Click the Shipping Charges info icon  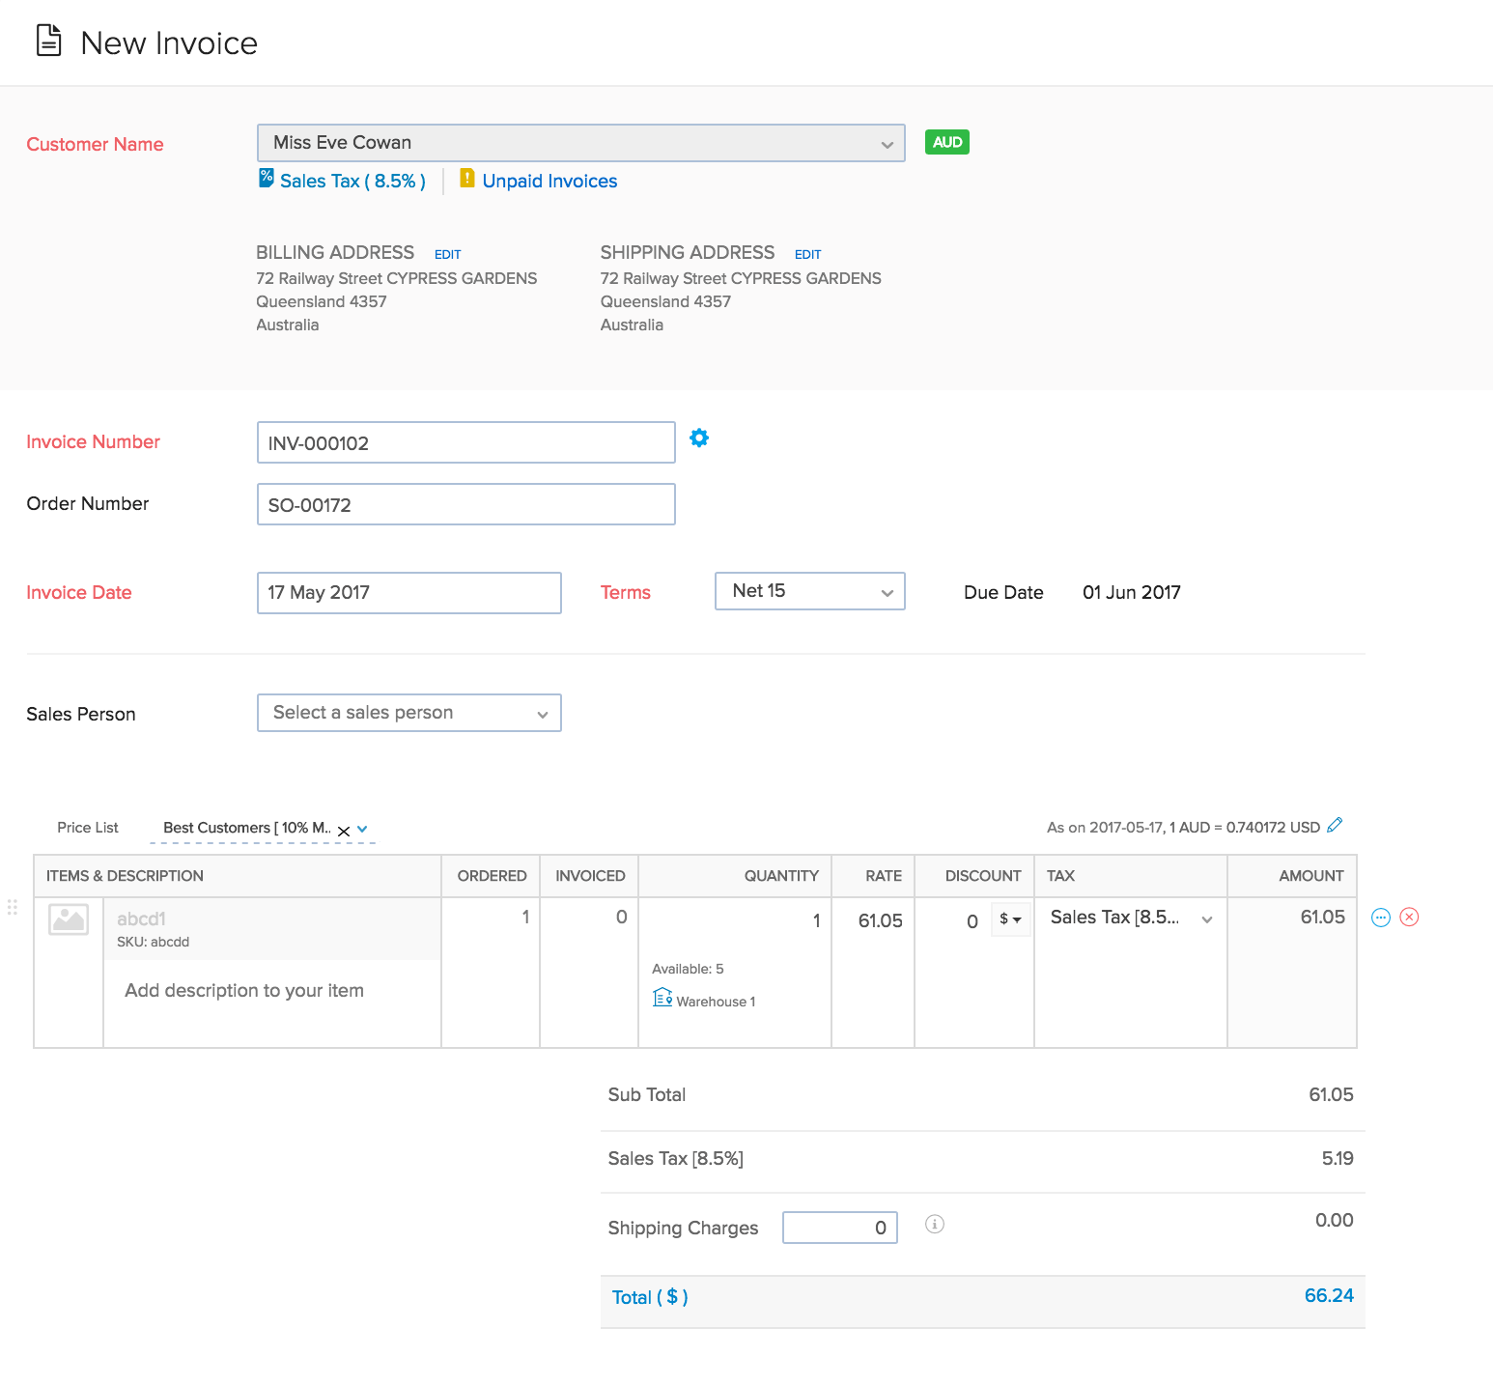click(x=933, y=1225)
